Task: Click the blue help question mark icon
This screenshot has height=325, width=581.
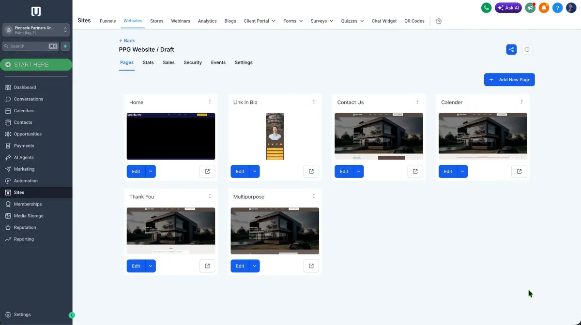Action: pyautogui.click(x=557, y=8)
